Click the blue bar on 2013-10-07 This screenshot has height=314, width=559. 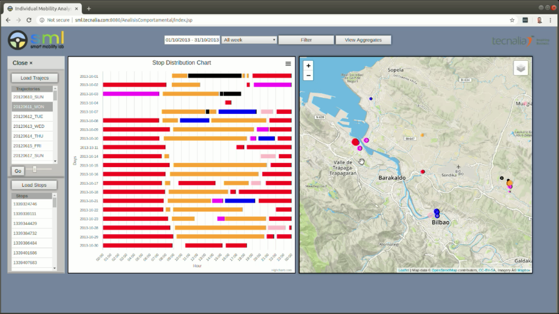[x=238, y=112]
